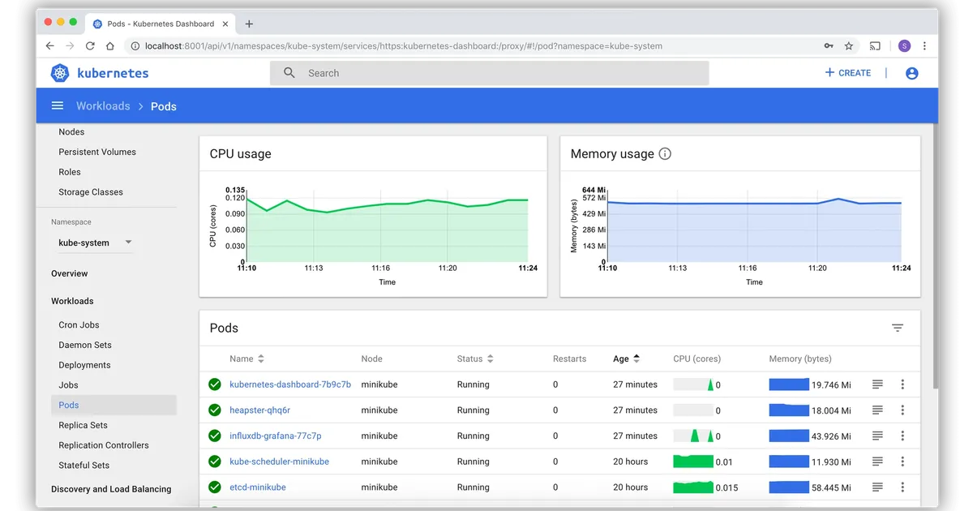The image size is (973, 511).
Task: Select Daemon Sets in the sidebar
Action: [x=84, y=345]
